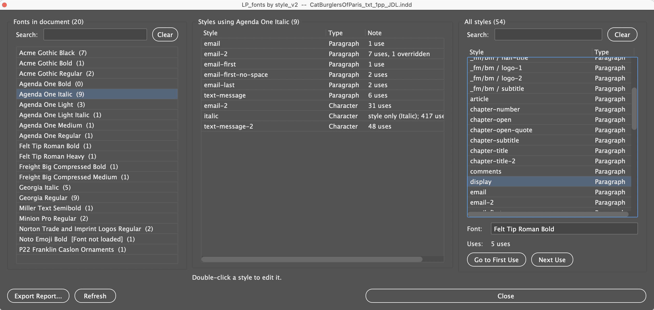This screenshot has width=654, height=310.
Task: Close the window with red button
Action: coord(4,5)
